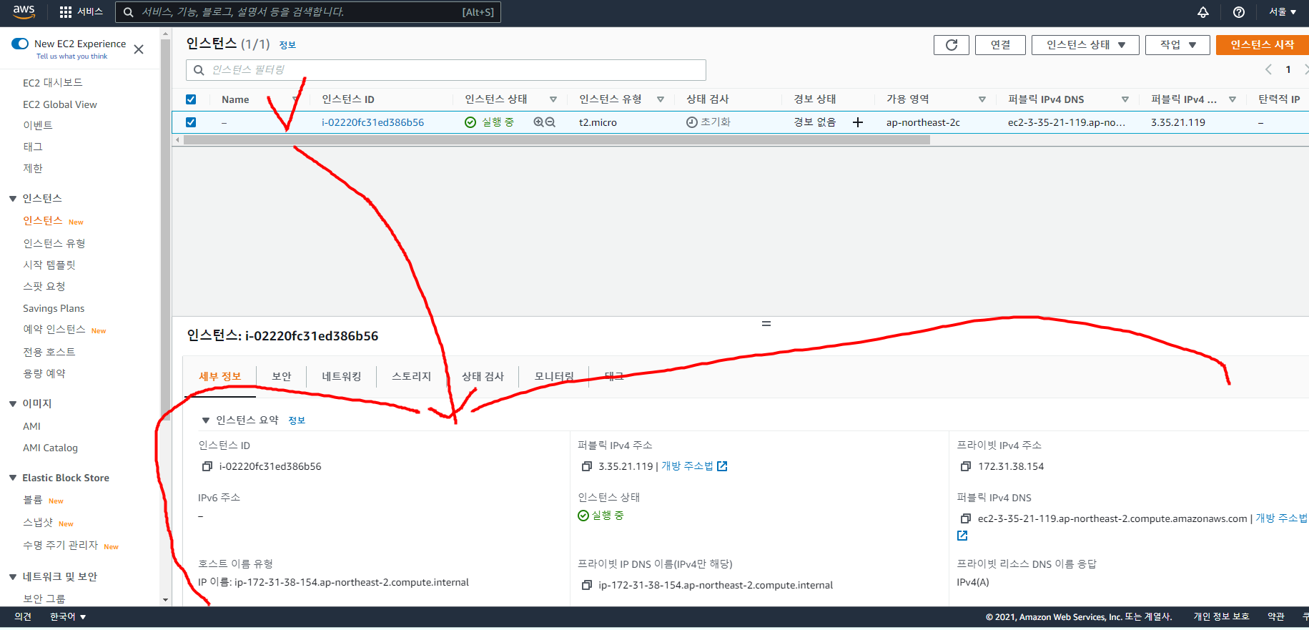1309x630 pixels.
Task: Click the detail panel resize handle
Action: (766, 324)
